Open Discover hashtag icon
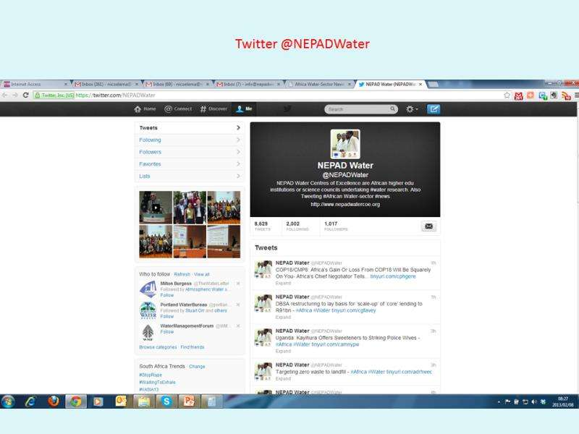This screenshot has width=579, height=434. coord(204,109)
